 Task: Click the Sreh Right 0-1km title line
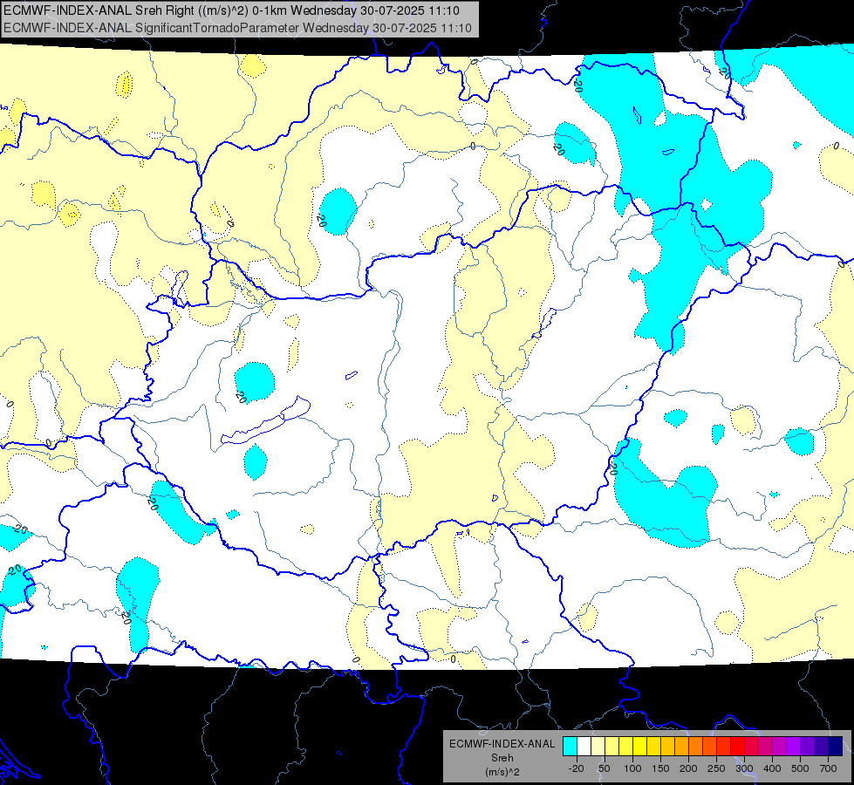click(231, 10)
